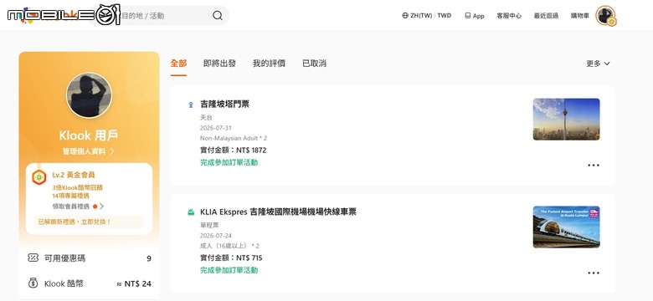Click the Klook 酷幣 money bag icon
Viewport: 653px width, 301px height.
pos(33,283)
